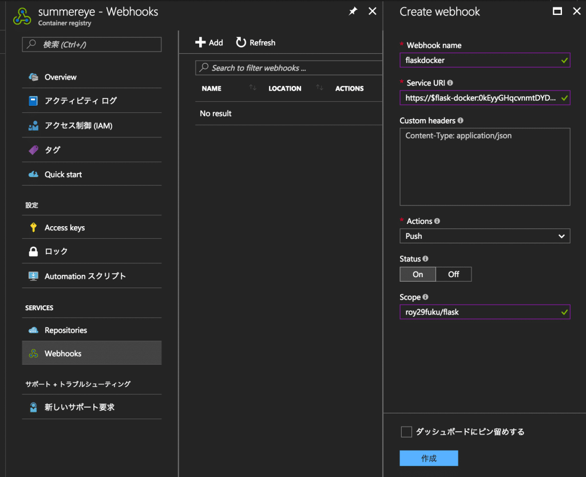
Task: Click the Webhook name input field
Action: (485, 60)
